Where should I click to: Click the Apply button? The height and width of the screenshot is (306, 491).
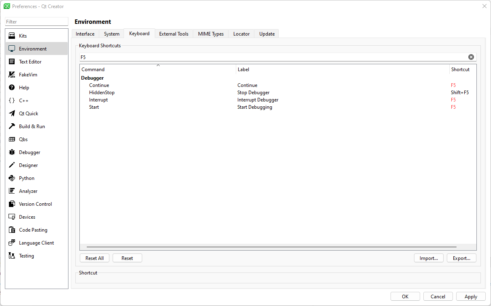(471, 296)
